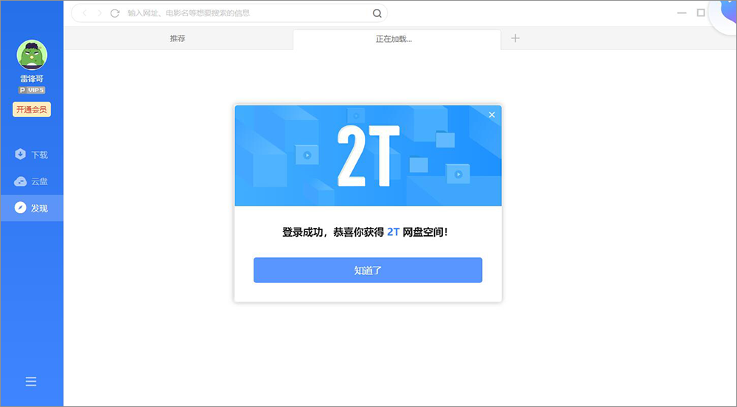Open the hamburger menu in the sidebar
Screen dimensions: 737x407
(31, 381)
